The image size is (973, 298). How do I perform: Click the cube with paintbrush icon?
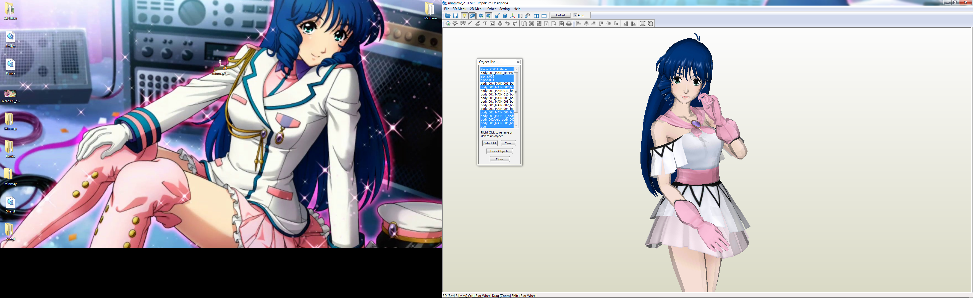coord(497,16)
